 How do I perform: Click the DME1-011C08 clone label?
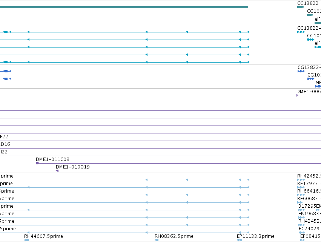click(x=52, y=159)
